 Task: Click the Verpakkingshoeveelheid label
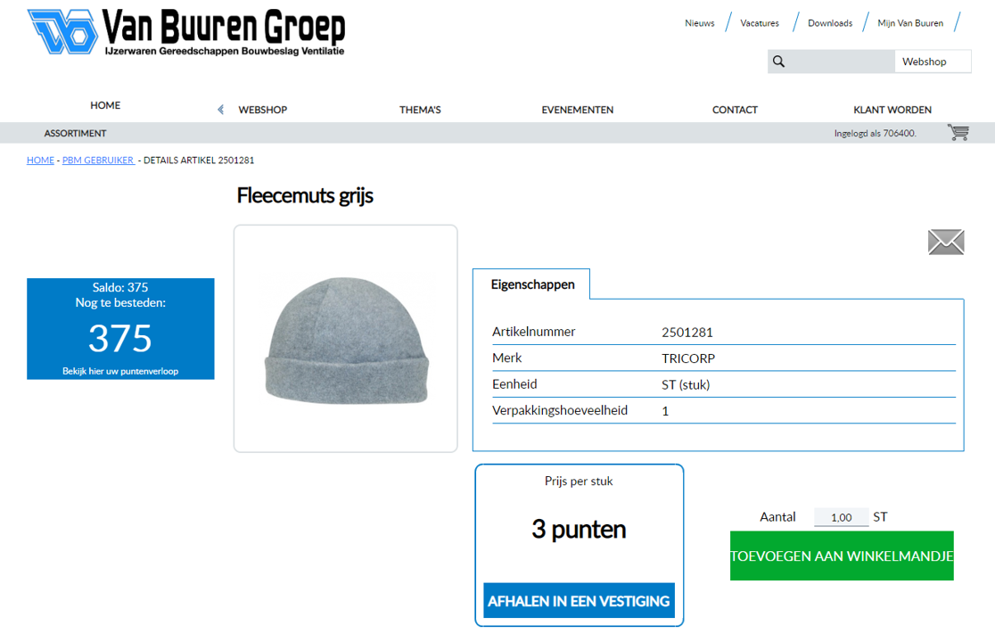click(560, 410)
